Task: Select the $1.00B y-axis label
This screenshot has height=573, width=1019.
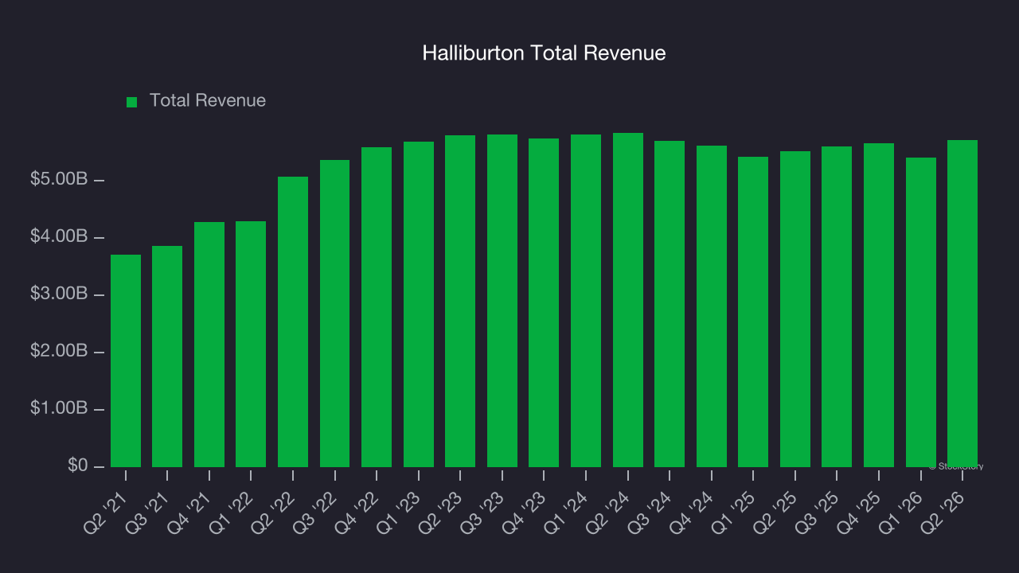Action: click(x=59, y=409)
